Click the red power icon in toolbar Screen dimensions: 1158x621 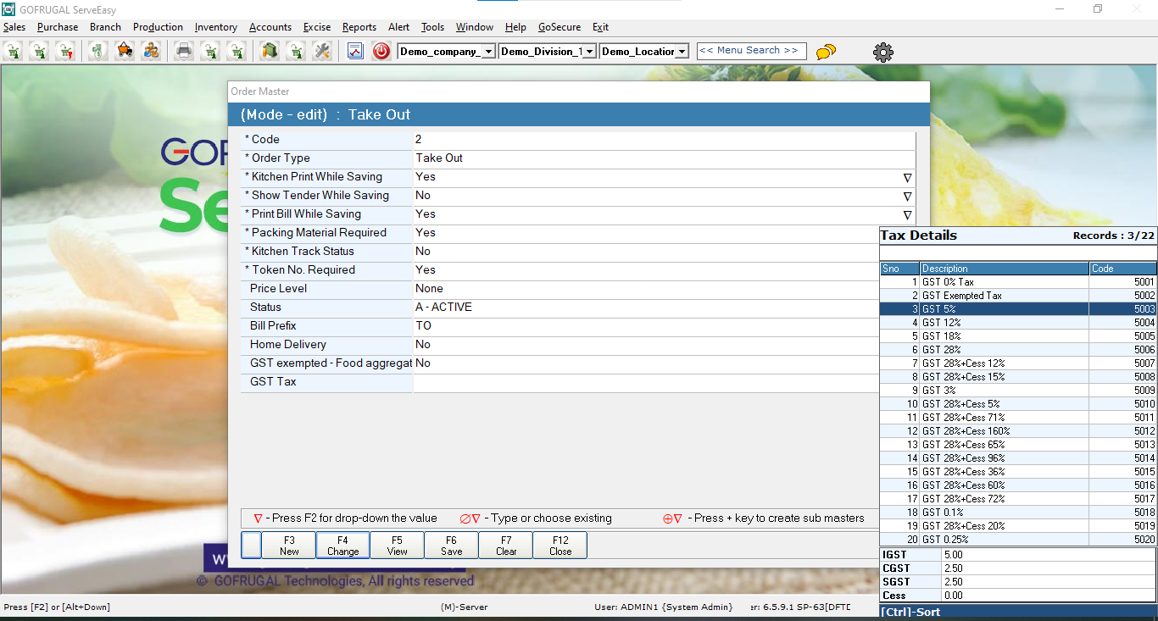tap(381, 51)
